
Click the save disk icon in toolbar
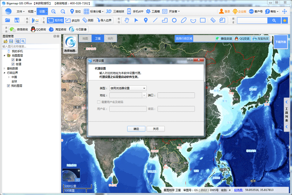point(17,20)
